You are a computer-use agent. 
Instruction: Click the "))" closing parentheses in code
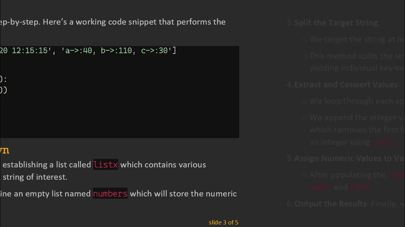point(3,90)
